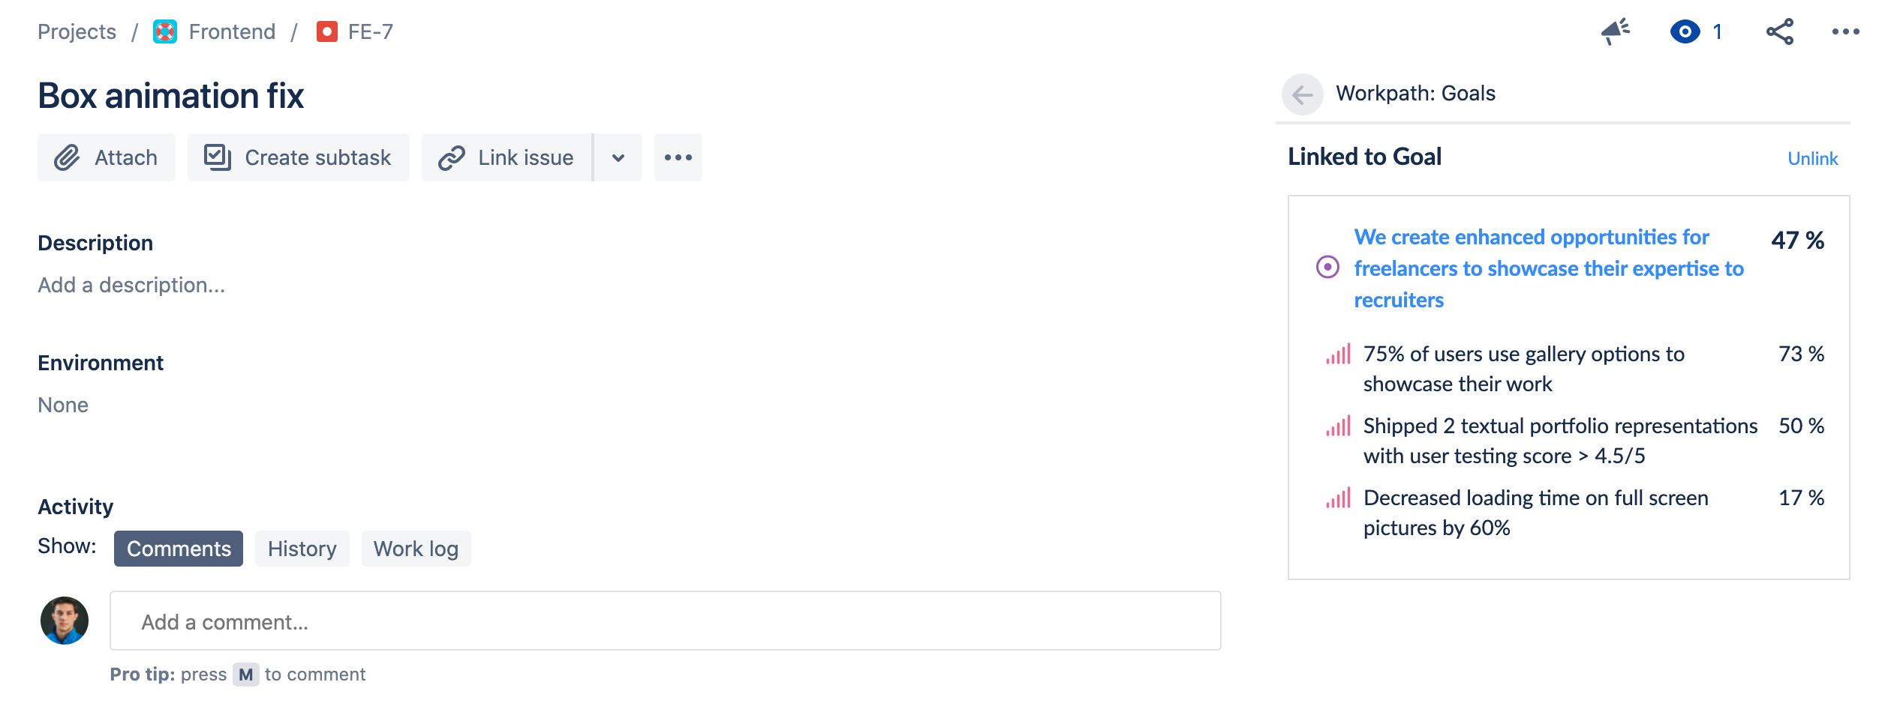Click the purple goal target icon
The height and width of the screenshot is (715, 1879).
(1327, 267)
